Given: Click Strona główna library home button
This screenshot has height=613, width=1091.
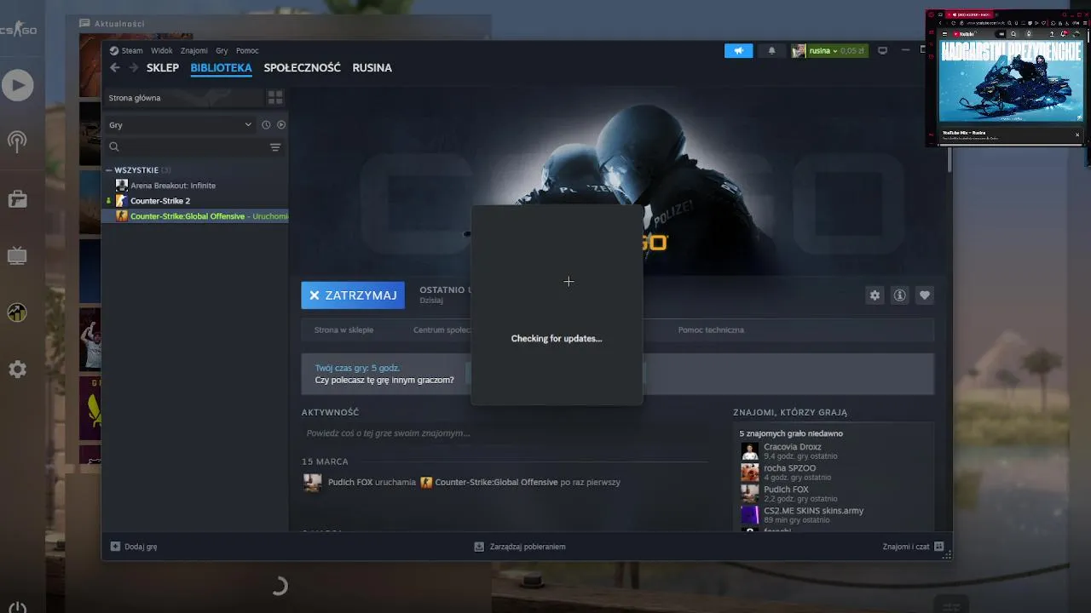Looking at the screenshot, I should coord(182,98).
